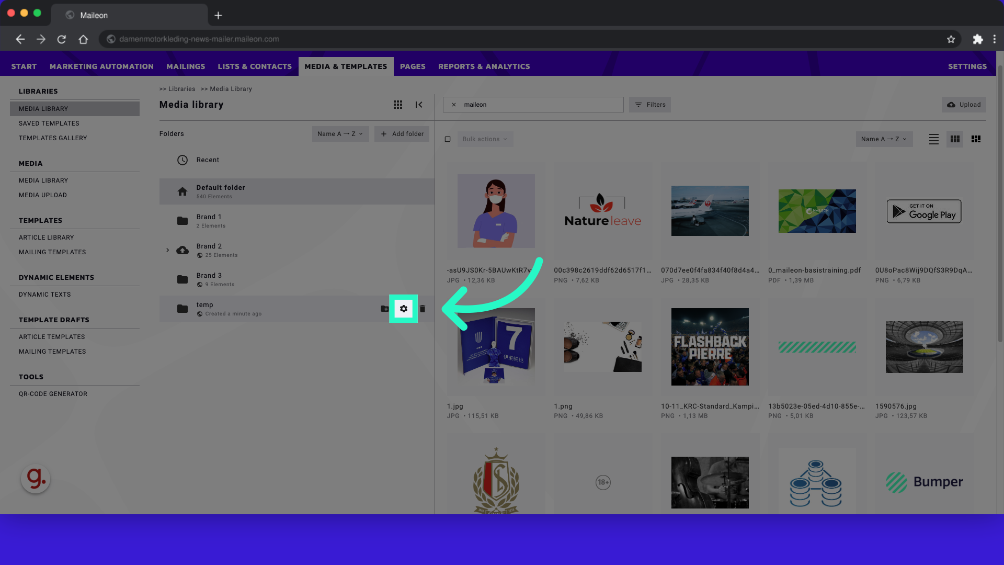Open the Recent clock icon folder
1004x565 pixels.
click(182, 160)
